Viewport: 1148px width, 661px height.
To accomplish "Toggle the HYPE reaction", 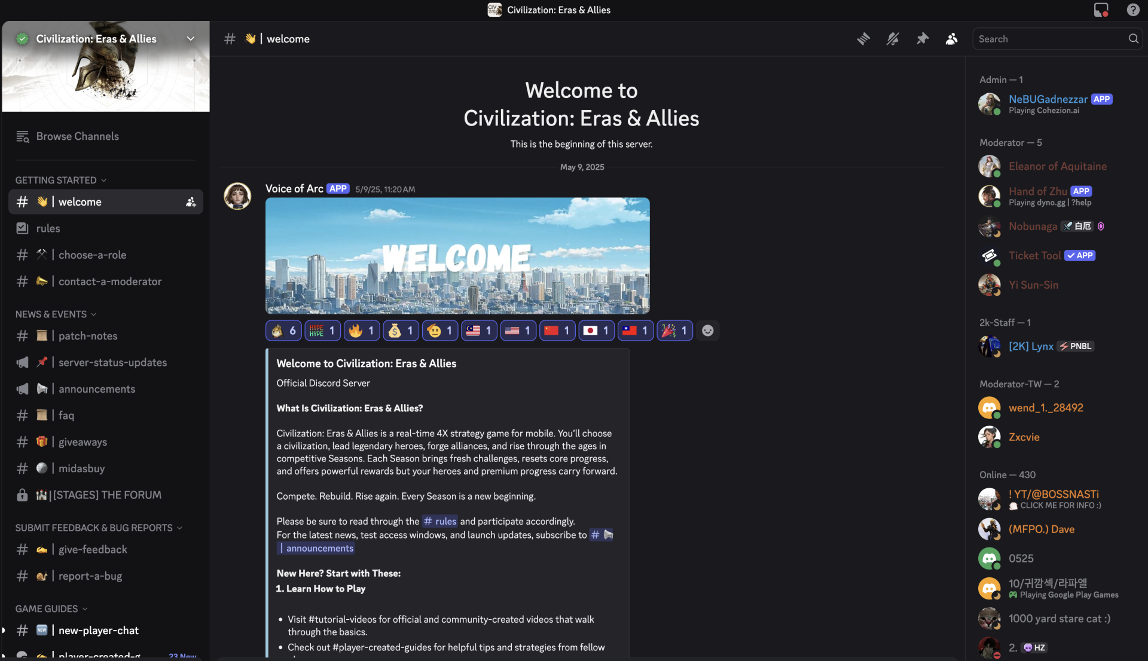I will [x=323, y=330].
